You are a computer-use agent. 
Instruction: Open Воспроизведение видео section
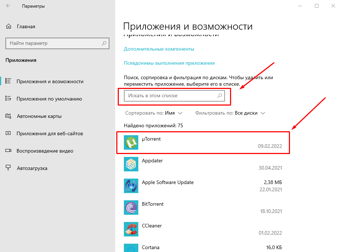pos(45,151)
